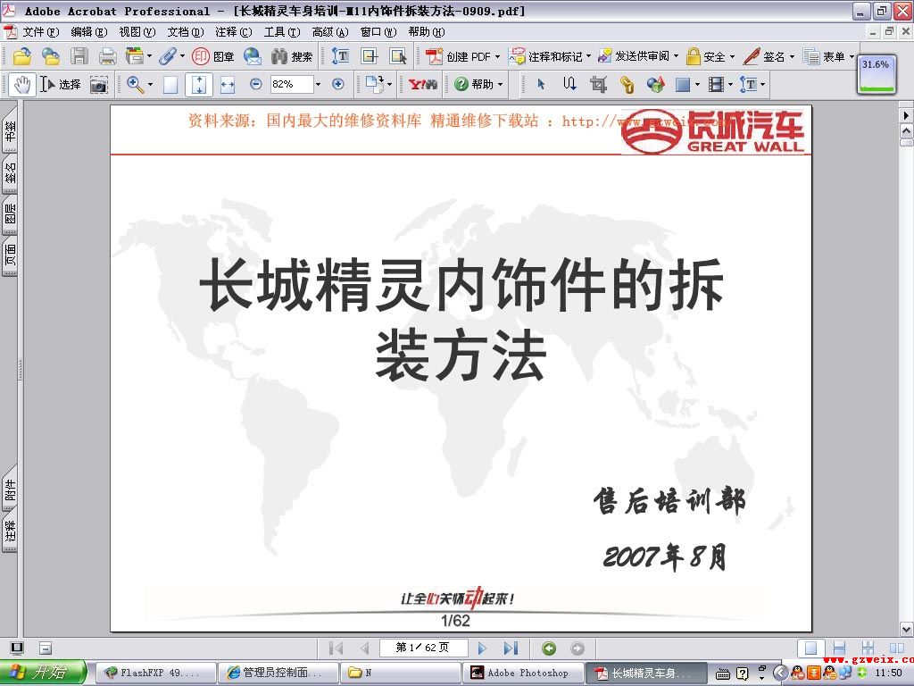Switch to Adobe Photoshop taskbar item
The height and width of the screenshot is (686, 914).
point(524,673)
